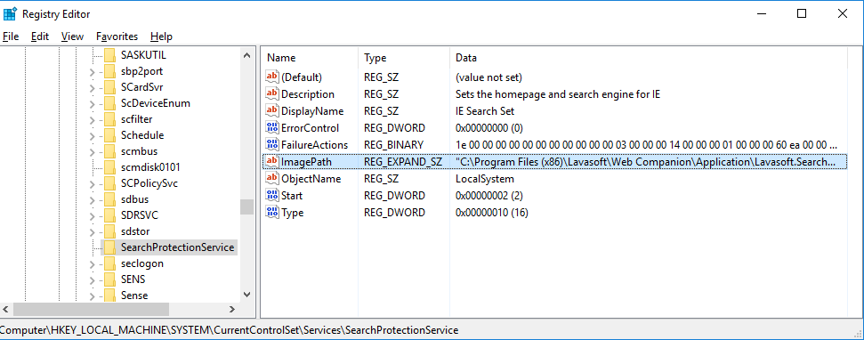Screen dimensions: 864x340
Task: Open the File menu
Action: click(x=11, y=36)
